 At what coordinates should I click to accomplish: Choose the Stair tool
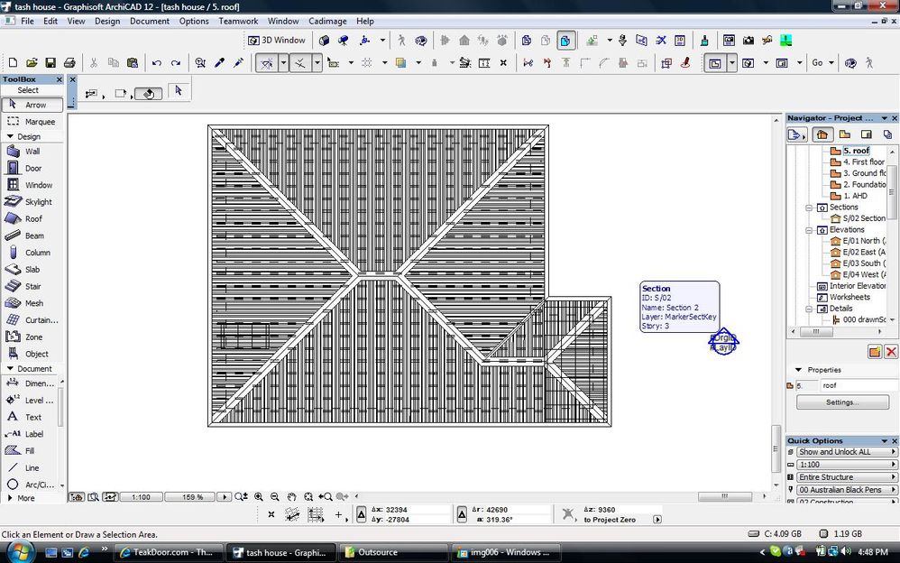point(32,286)
